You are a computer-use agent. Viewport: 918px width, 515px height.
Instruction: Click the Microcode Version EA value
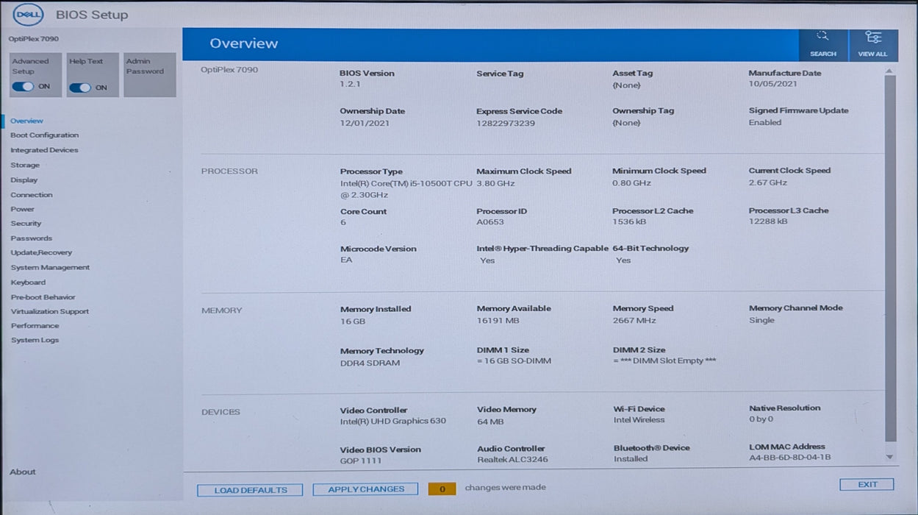point(346,260)
